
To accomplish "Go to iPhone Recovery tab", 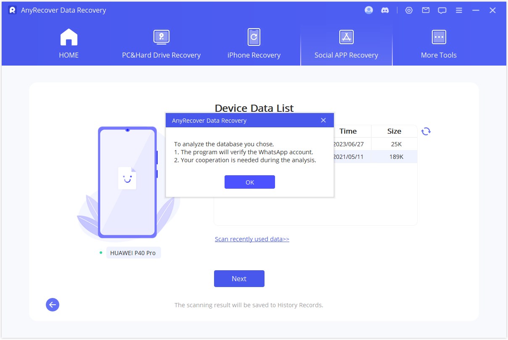I will 254,44.
